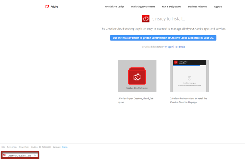Click the Creative Cloud icon in the installing preview

click(x=176, y=62)
